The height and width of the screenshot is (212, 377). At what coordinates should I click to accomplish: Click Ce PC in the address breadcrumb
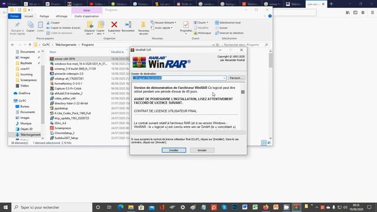click(46, 45)
